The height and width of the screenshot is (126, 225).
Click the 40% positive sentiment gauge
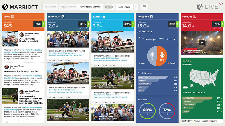[x=147, y=111]
